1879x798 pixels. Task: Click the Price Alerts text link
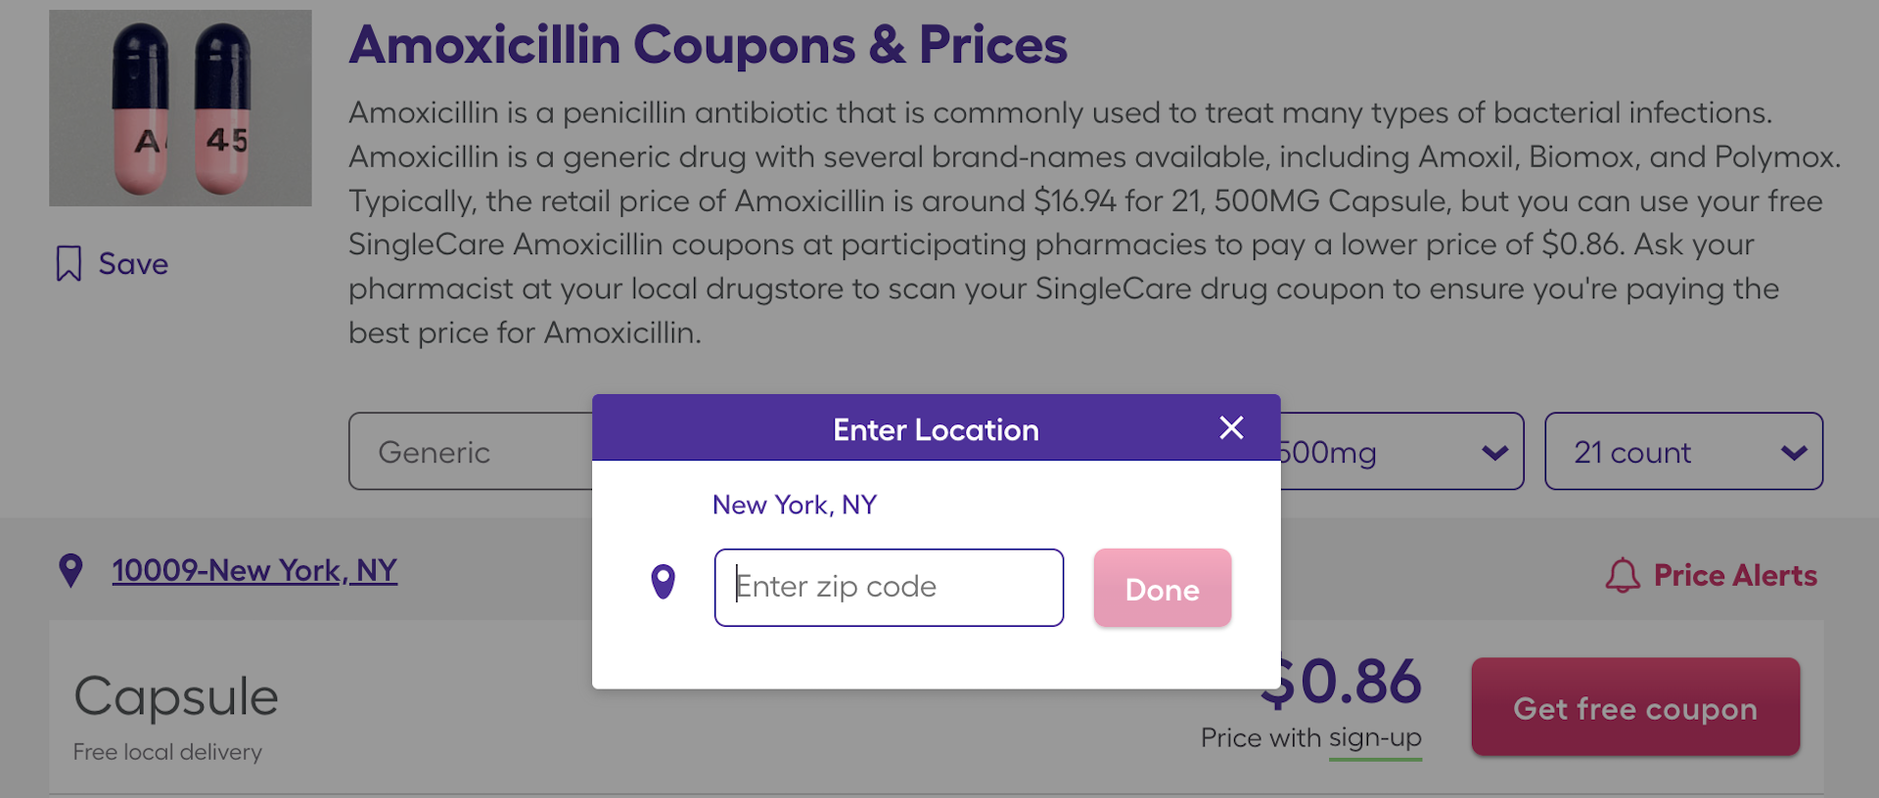coord(1734,575)
